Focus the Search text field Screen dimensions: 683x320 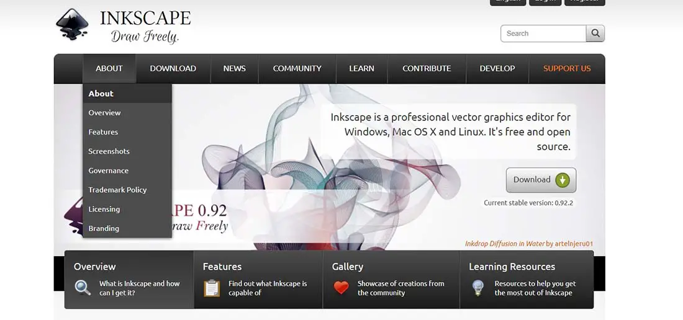[x=543, y=33]
